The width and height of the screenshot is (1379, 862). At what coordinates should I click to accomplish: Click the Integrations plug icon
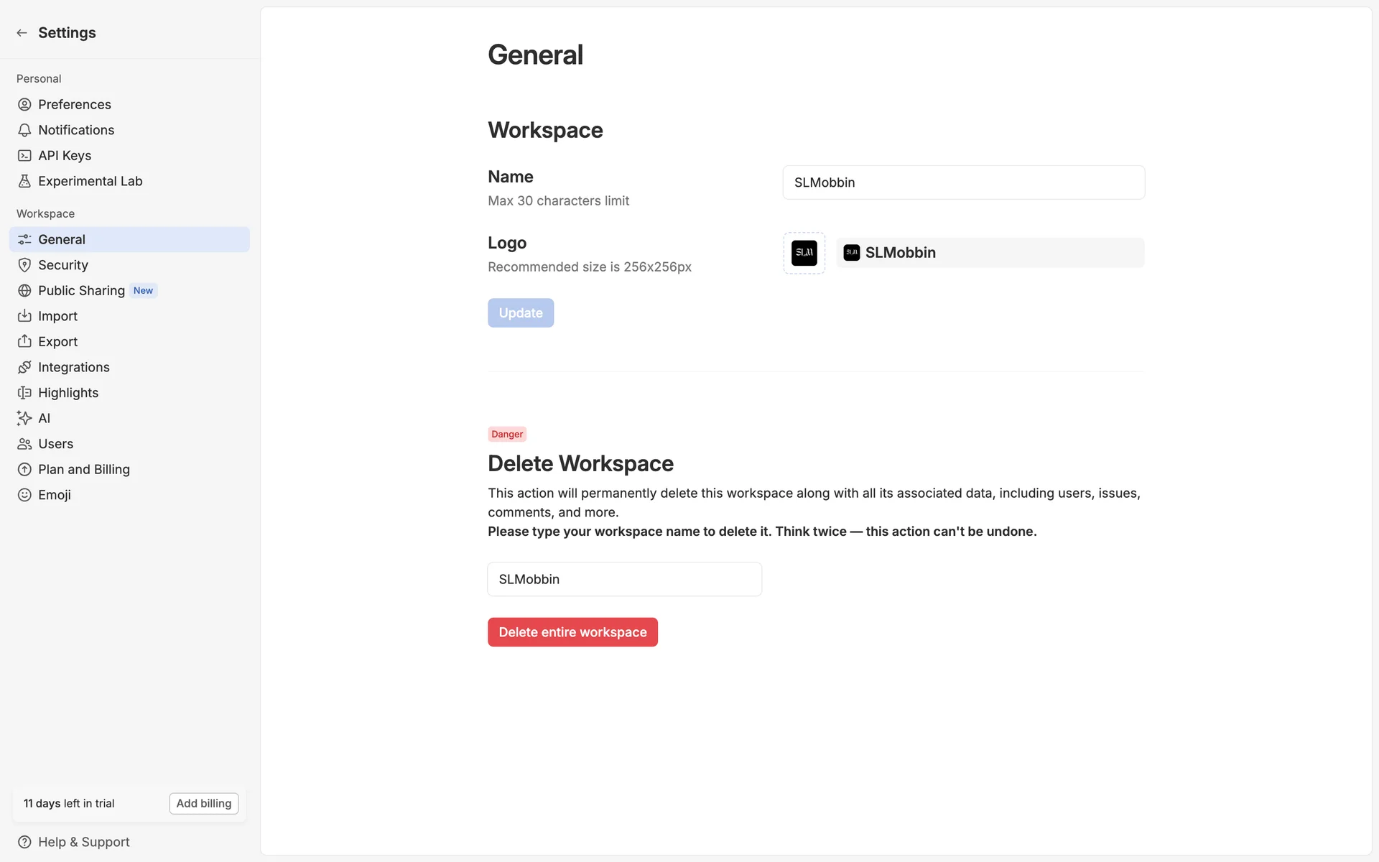click(24, 367)
